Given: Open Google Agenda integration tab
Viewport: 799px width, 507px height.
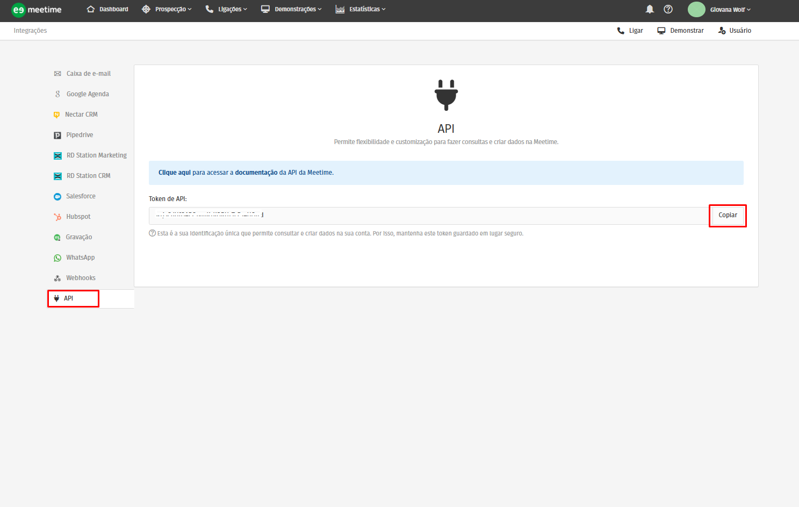Looking at the screenshot, I should pos(88,94).
